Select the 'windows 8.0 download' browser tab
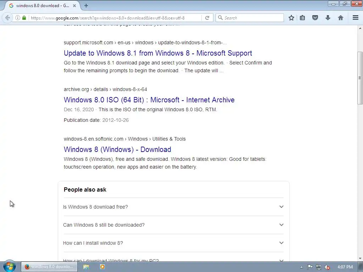 (x=43, y=6)
